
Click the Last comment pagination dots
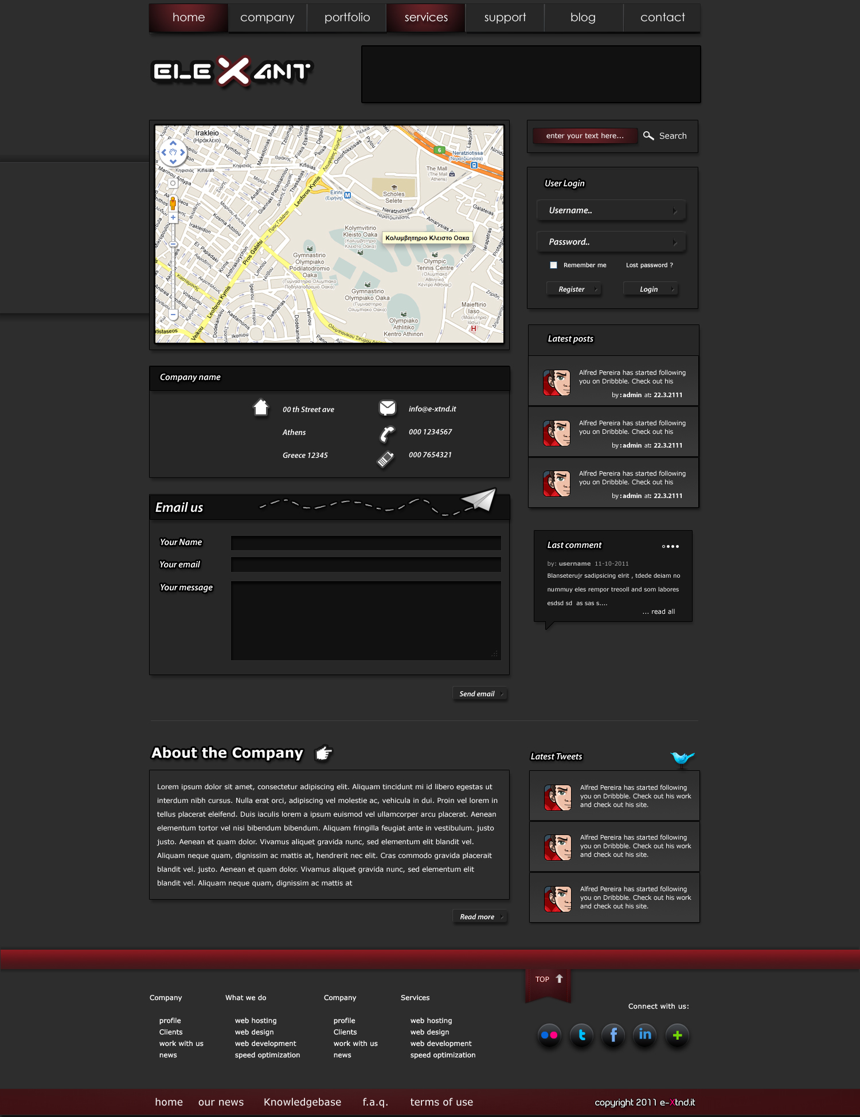point(670,546)
